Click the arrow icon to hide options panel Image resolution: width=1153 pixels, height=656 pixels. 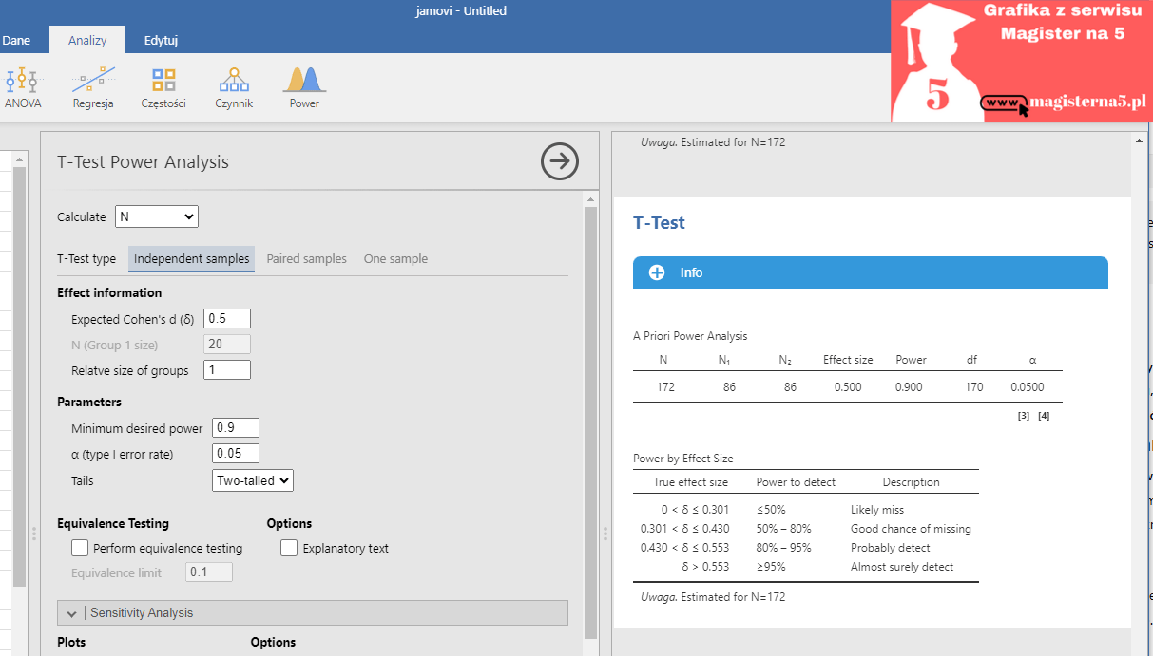click(560, 161)
